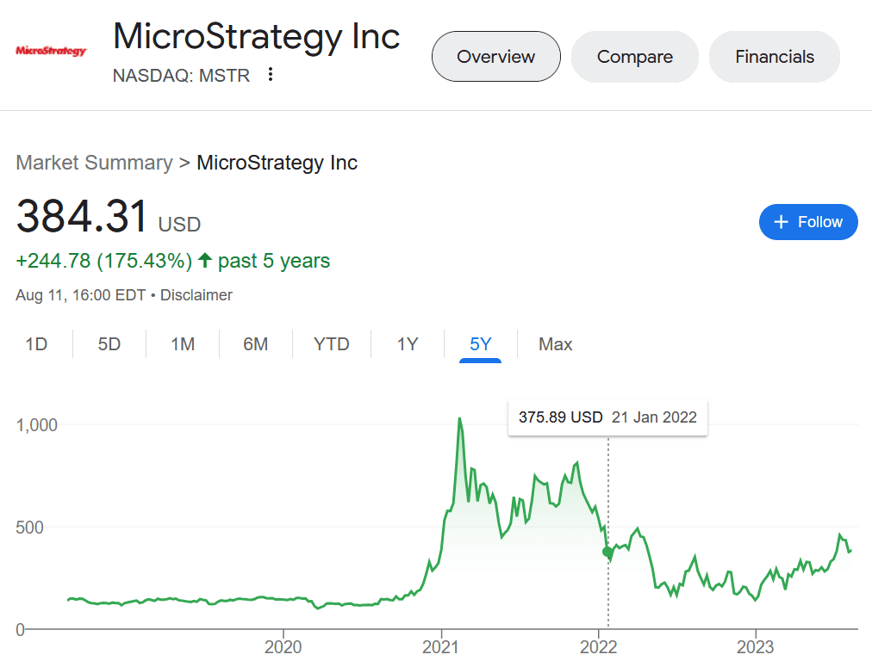Select the 1D time range
The width and height of the screenshot is (872, 667).
36,343
